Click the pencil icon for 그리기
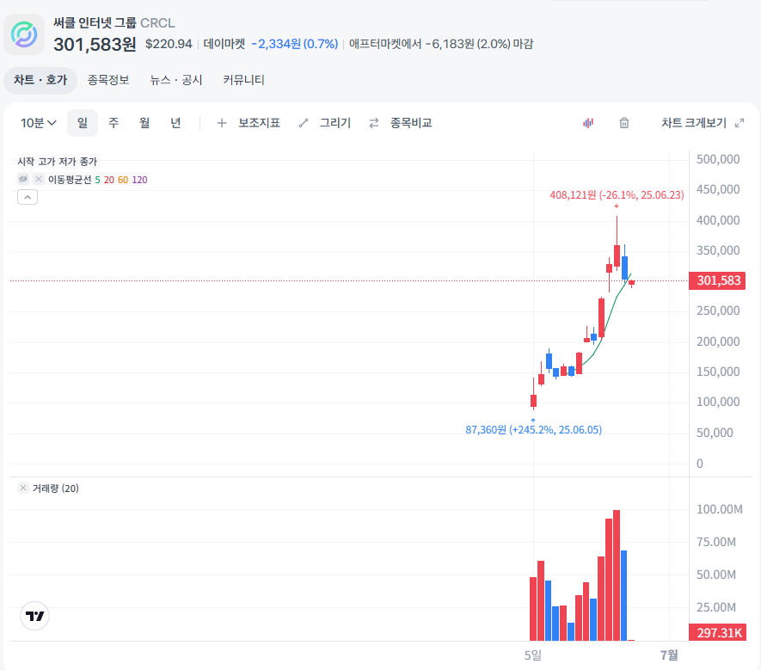Screen dimensions: 761x670 (x=304, y=123)
